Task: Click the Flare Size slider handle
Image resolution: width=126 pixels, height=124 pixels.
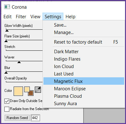Action: click(x=6, y=41)
